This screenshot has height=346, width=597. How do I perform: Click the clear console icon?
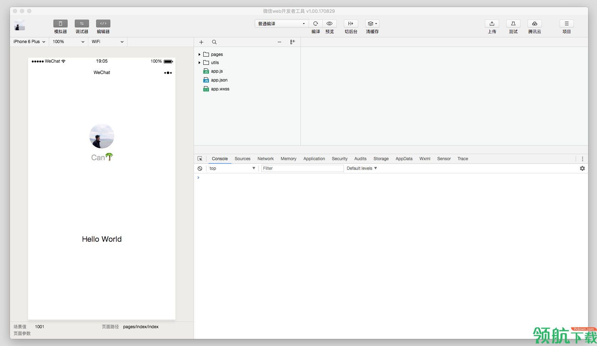click(200, 168)
